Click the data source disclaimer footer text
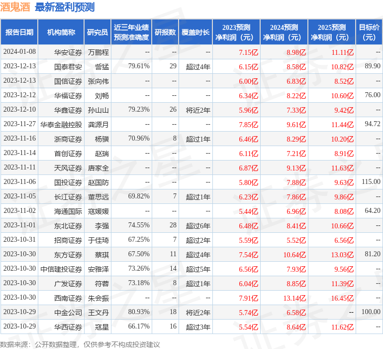The image size is (383, 349). [x=80, y=345]
